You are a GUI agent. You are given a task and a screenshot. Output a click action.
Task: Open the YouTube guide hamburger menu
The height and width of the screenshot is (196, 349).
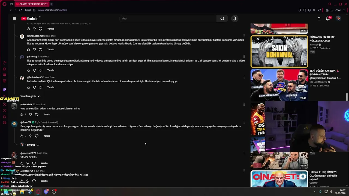click(x=15, y=19)
